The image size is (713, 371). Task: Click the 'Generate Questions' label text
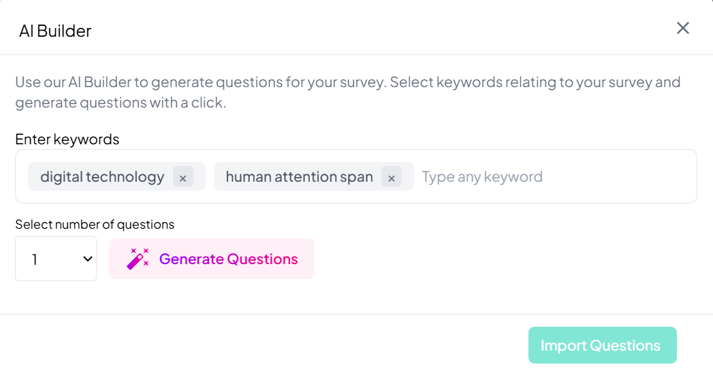pyautogui.click(x=228, y=259)
